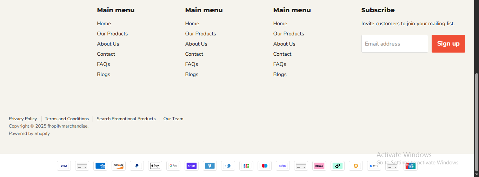Go to Search Promotional Products
Viewport: 479px width, 177px height.
pyautogui.click(x=126, y=119)
